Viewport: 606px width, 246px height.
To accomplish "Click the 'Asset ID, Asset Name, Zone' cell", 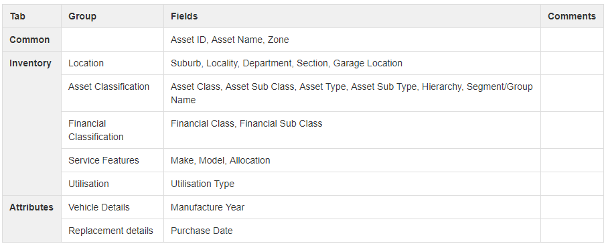I will (x=352, y=40).
